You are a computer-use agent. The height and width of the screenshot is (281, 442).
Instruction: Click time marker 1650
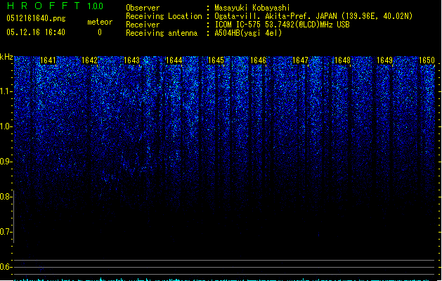(427, 60)
